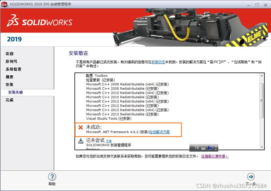Open the 安装日志 link
This screenshot has width=271, height=191.
(x=158, y=62)
